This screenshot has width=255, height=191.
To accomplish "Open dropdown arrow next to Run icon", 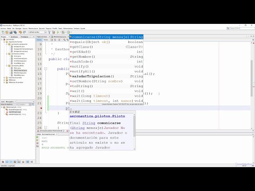I will [x=60, y=32].
